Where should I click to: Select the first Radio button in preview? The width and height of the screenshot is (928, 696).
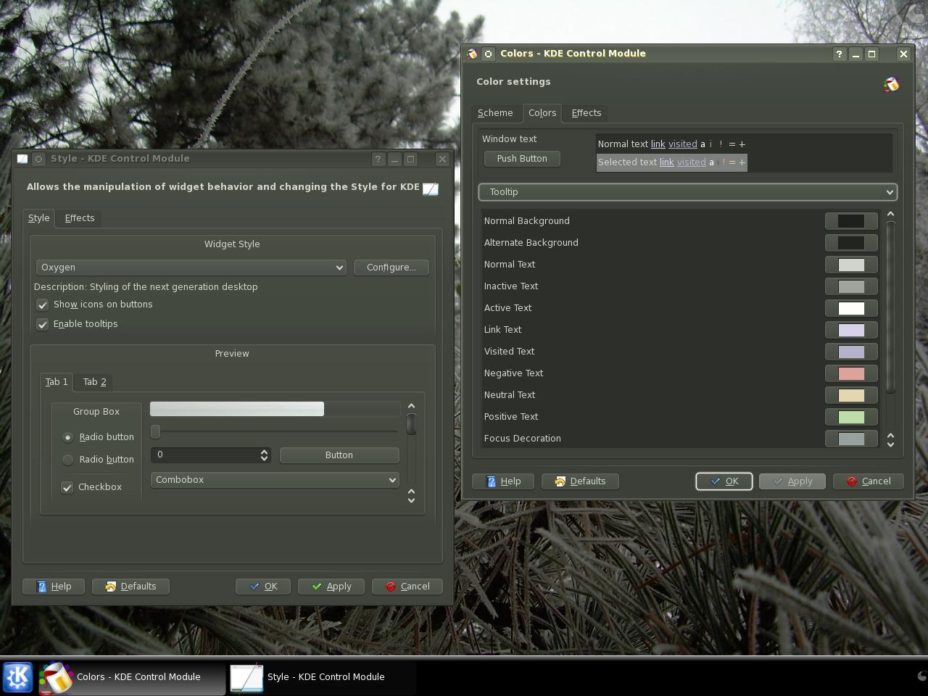67,437
